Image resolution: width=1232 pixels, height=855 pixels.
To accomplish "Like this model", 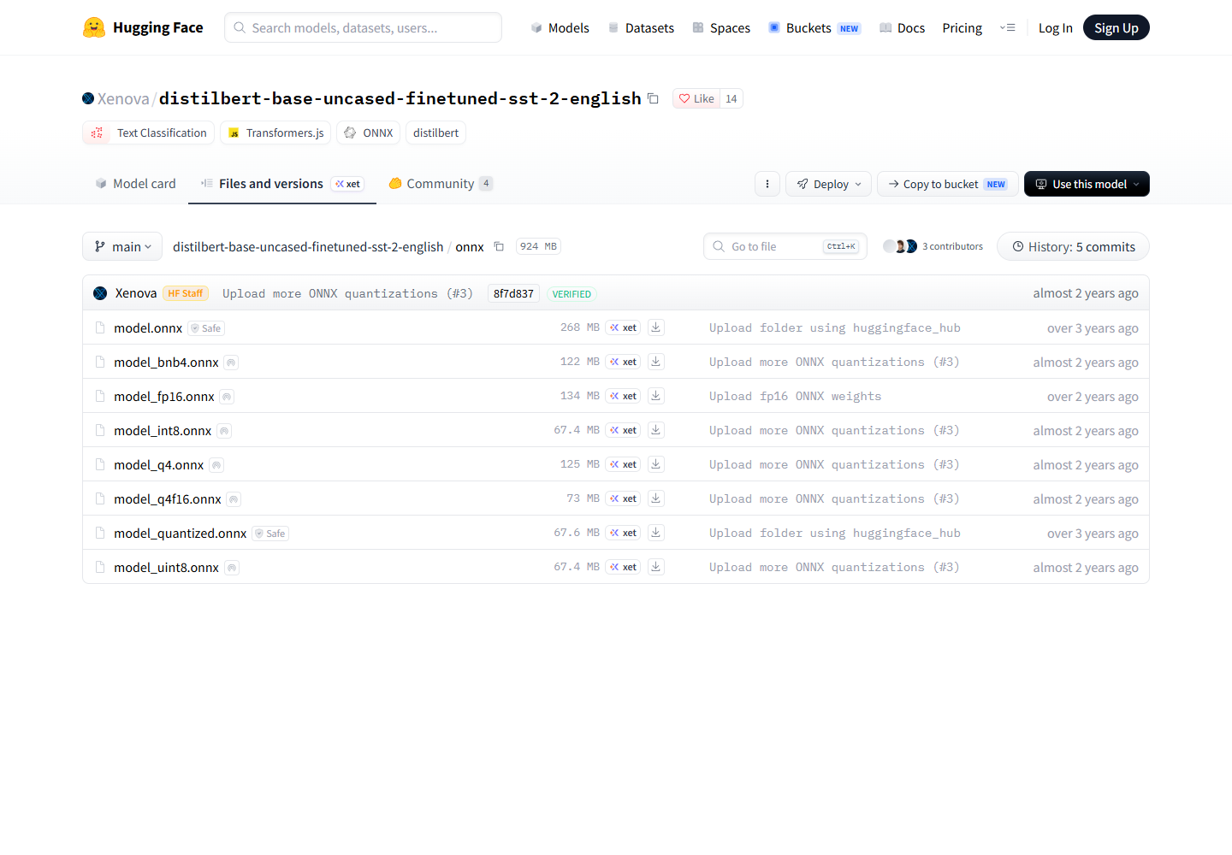I will coord(696,98).
